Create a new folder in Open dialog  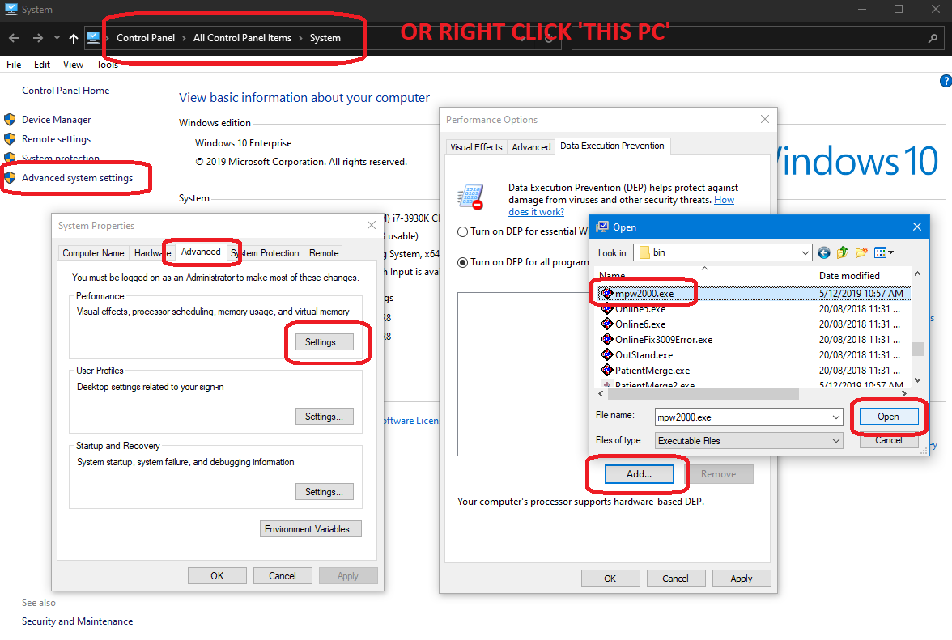tap(861, 253)
